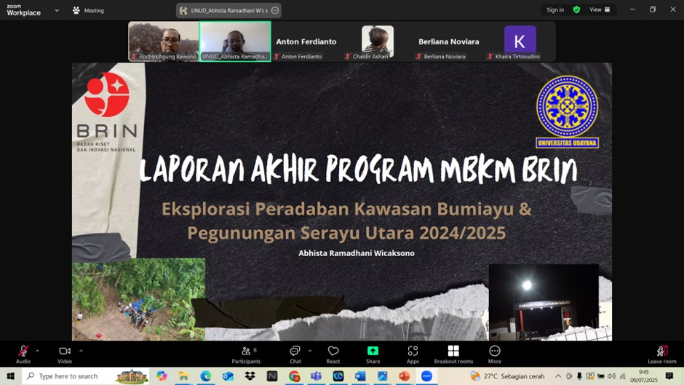Open screen share options ellipsis in sharing banner
The height and width of the screenshot is (385, 684).
coord(275,10)
